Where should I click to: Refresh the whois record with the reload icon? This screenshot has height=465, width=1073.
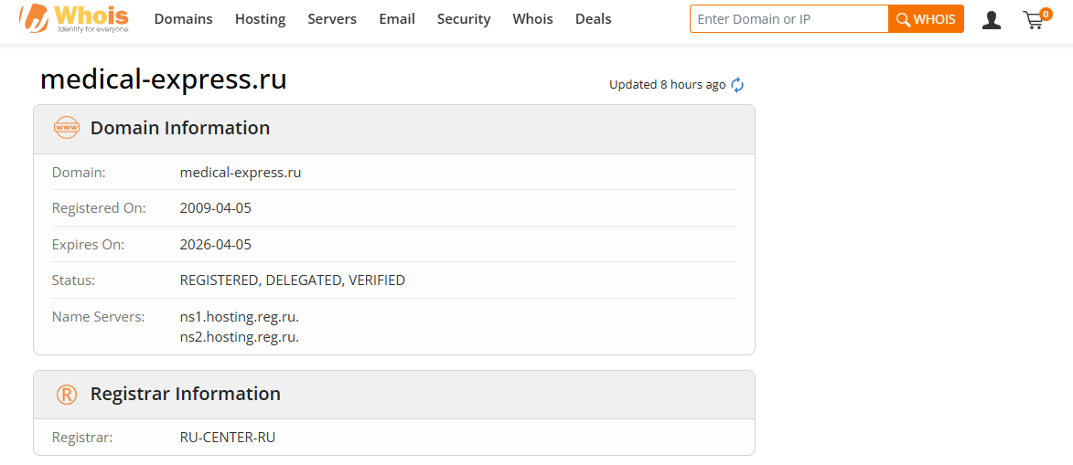coord(737,85)
